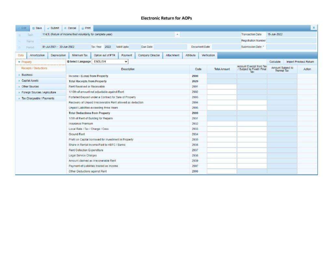Print the electronic return

[x=86, y=28]
